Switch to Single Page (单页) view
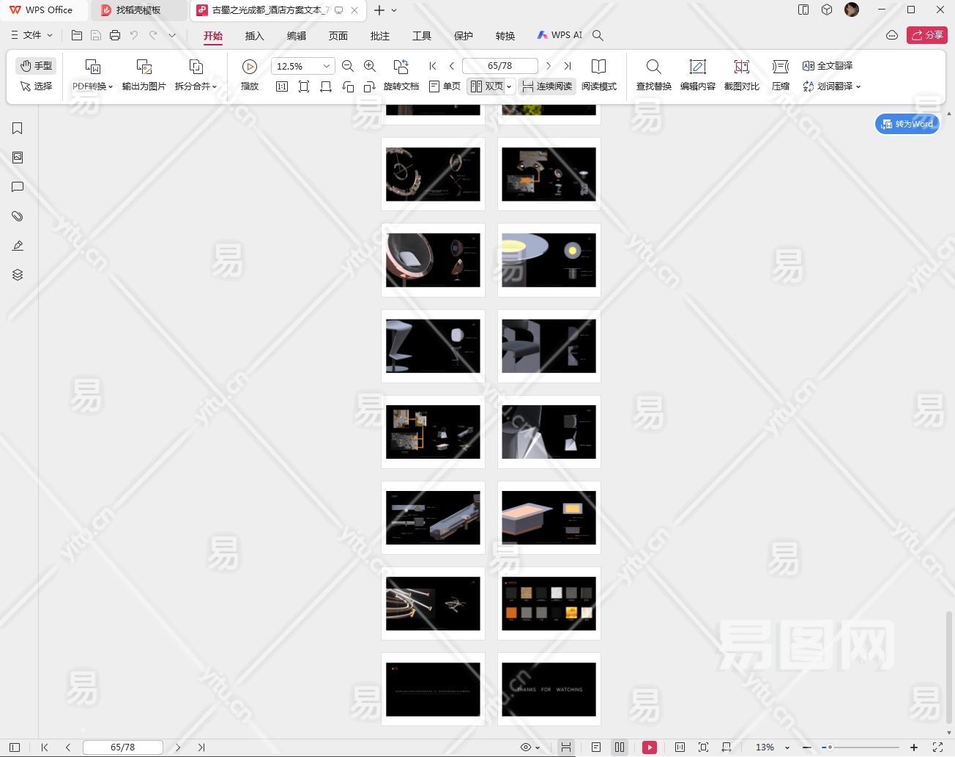 [x=445, y=86]
